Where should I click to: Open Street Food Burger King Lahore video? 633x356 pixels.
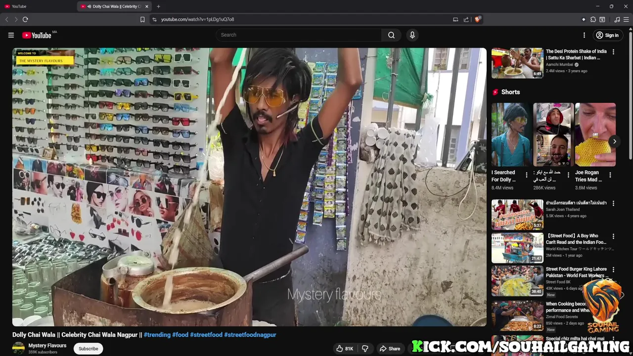click(517, 281)
